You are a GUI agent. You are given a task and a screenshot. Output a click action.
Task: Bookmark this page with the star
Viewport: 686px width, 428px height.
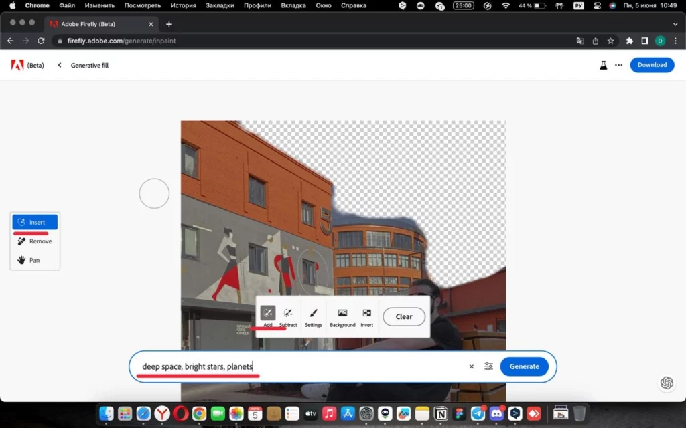(x=610, y=41)
